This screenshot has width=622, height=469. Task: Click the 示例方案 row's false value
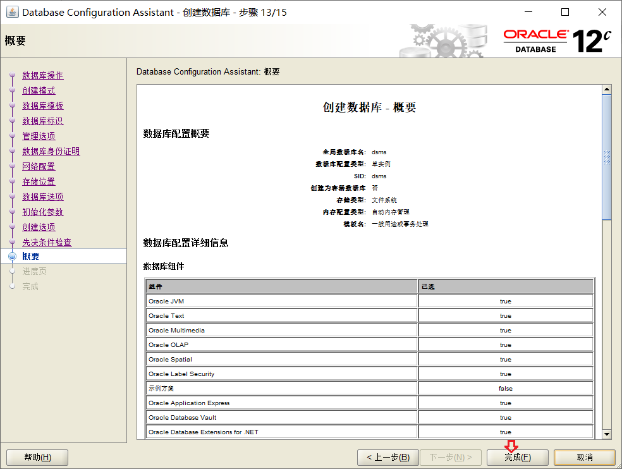tap(506, 389)
